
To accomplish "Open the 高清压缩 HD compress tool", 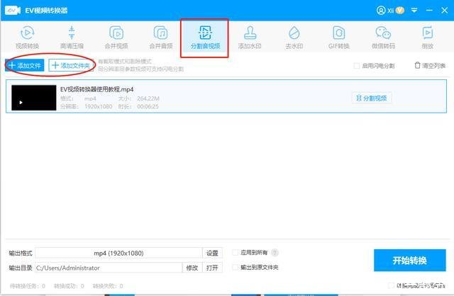I will [72, 38].
